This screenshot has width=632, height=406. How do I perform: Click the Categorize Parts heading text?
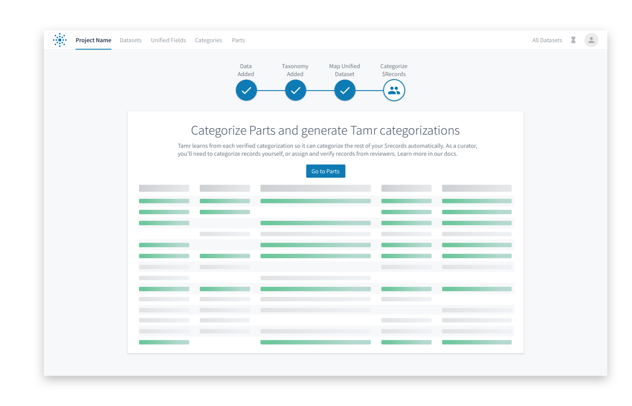pyautogui.click(x=325, y=130)
